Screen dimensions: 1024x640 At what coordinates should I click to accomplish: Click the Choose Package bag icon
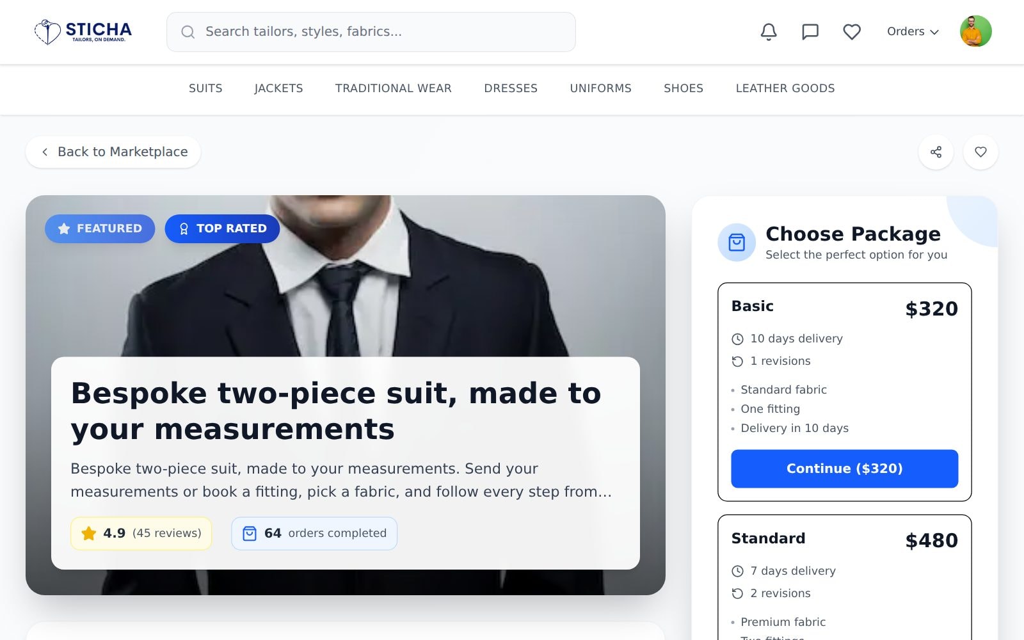tap(737, 243)
